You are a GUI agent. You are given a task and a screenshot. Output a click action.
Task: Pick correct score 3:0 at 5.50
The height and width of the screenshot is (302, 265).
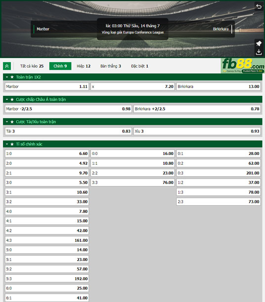click(x=47, y=183)
